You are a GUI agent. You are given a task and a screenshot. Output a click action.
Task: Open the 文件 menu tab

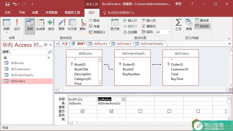(8, 13)
